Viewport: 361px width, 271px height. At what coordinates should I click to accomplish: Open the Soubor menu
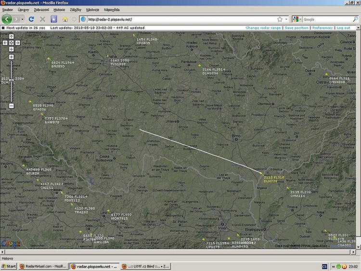point(7,10)
